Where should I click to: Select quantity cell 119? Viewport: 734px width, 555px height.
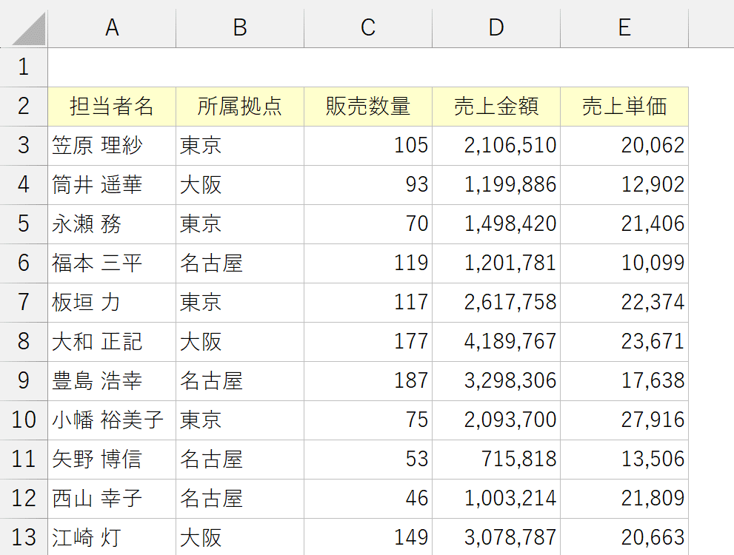pos(368,263)
